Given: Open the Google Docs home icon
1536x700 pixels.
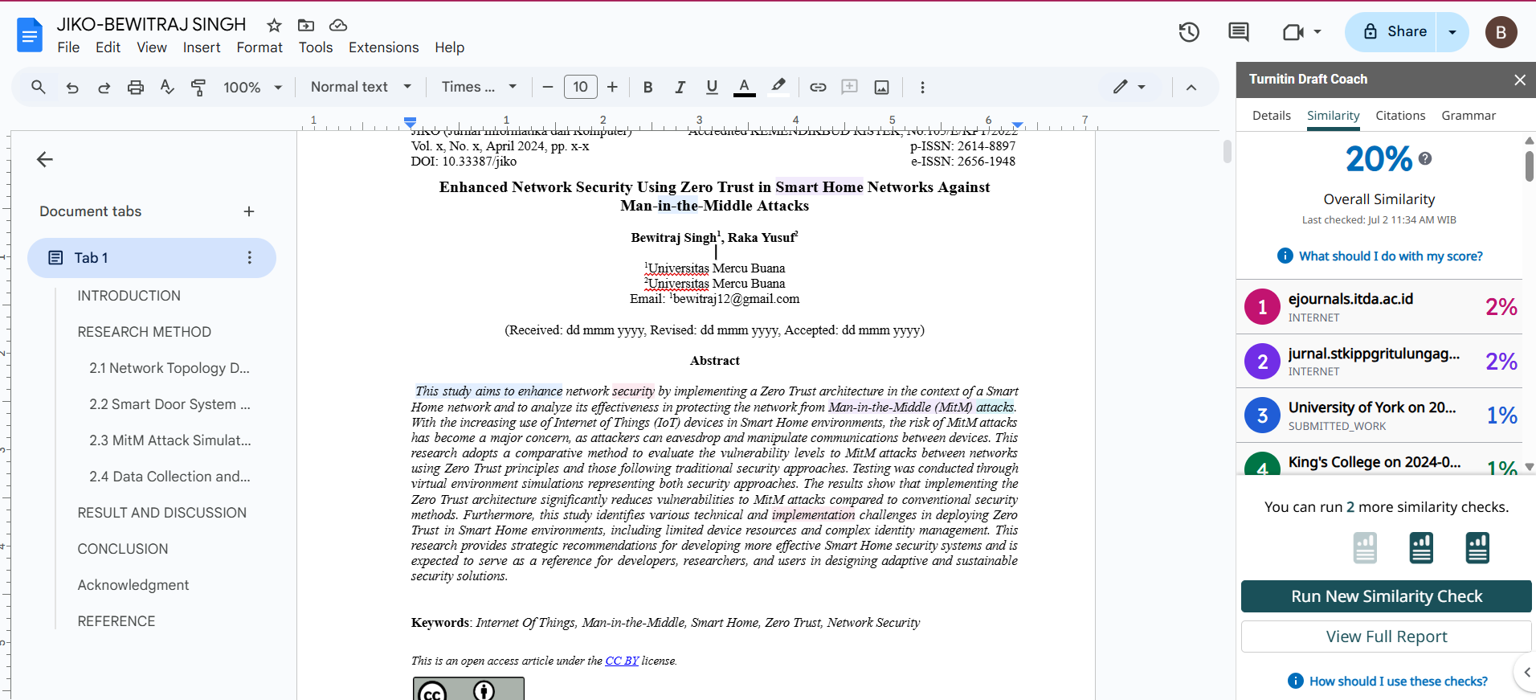Looking at the screenshot, I should click(30, 35).
